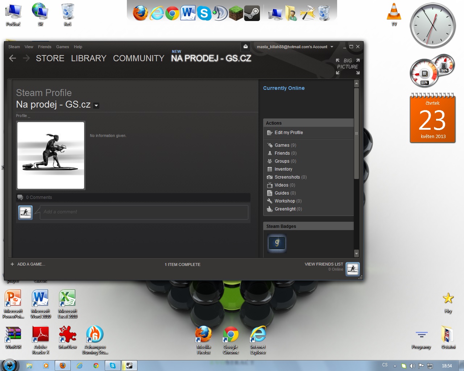This screenshot has height=371, width=464.
Task: Click the scrollbar down arrow in profile
Action: click(x=356, y=253)
